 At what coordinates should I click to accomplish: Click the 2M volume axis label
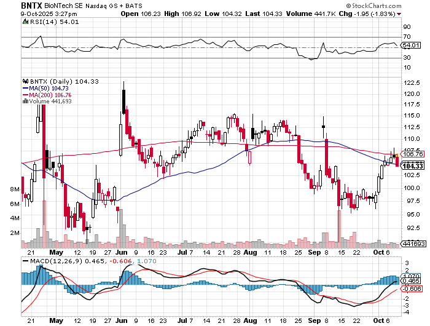15,233
